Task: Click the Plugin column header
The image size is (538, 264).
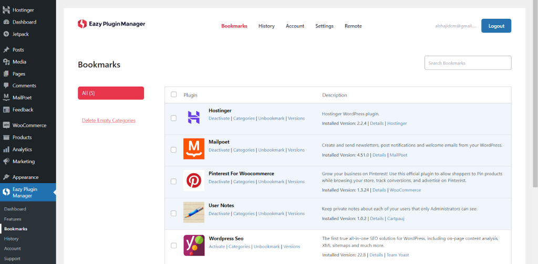Action: point(190,95)
